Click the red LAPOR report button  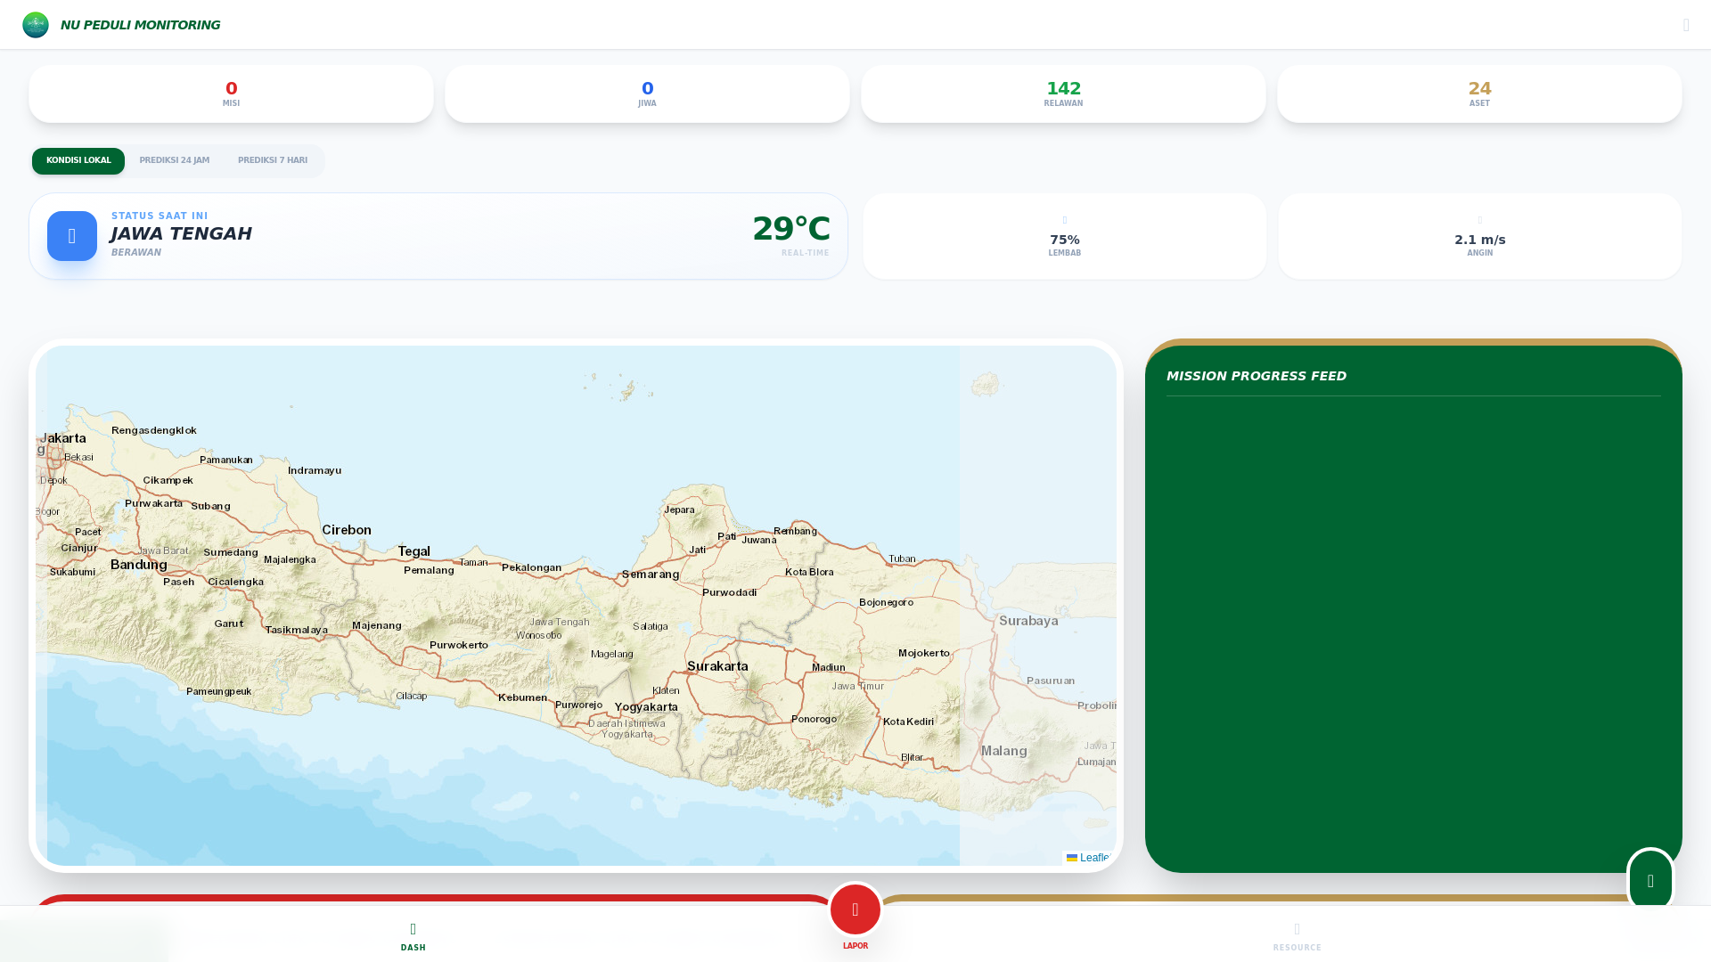click(855, 909)
